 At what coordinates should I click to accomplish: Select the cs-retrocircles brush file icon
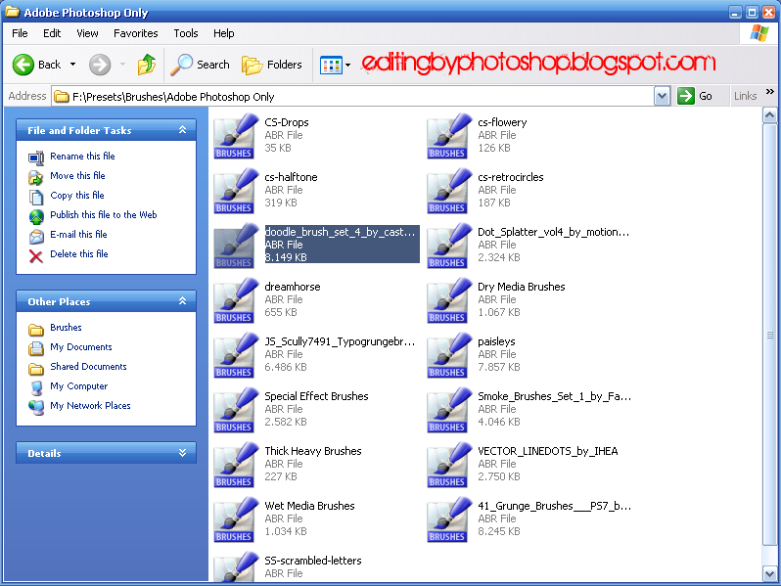[449, 191]
